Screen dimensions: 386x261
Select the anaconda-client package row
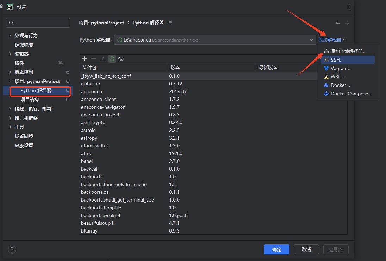213,99
